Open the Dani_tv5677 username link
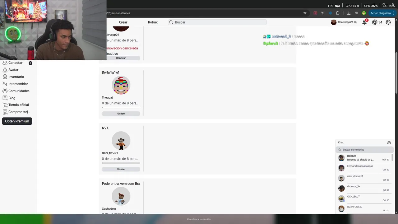Image resolution: width=398 pixels, height=224 pixels. [110, 153]
